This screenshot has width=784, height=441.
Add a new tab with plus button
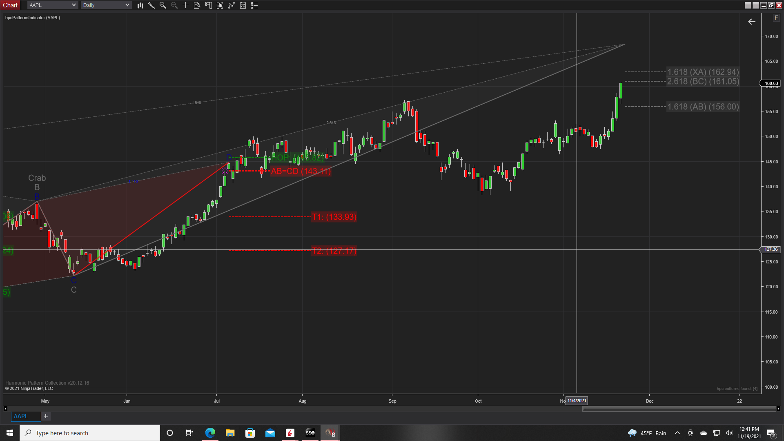point(46,416)
